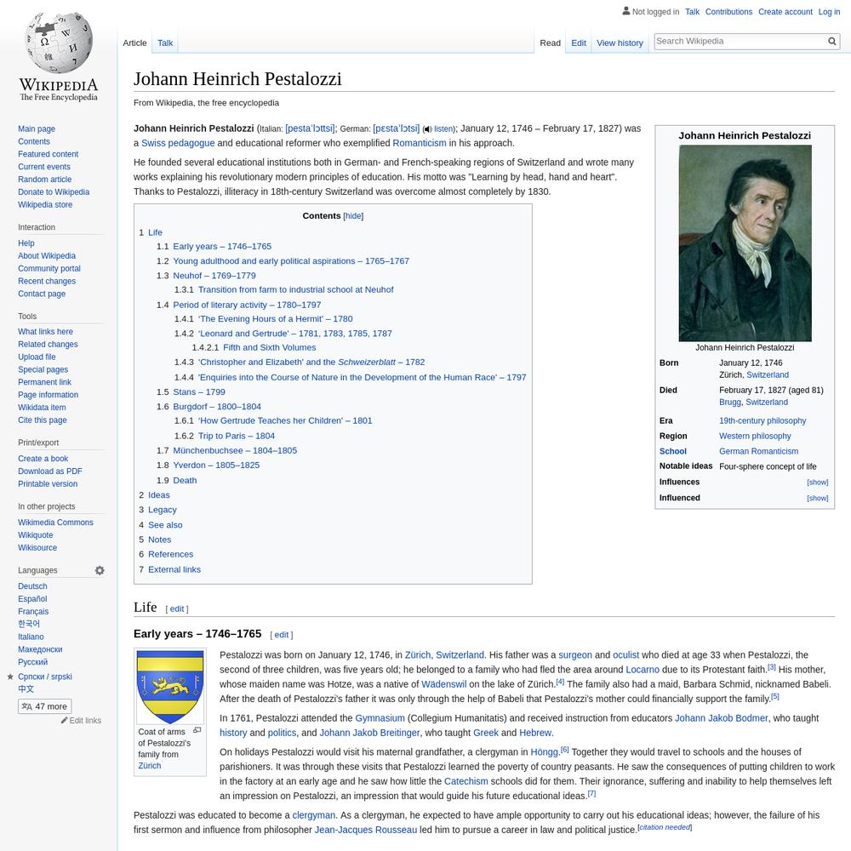Open the user Talk link at top
Image resolution: width=851 pixels, height=851 pixels.
[692, 12]
